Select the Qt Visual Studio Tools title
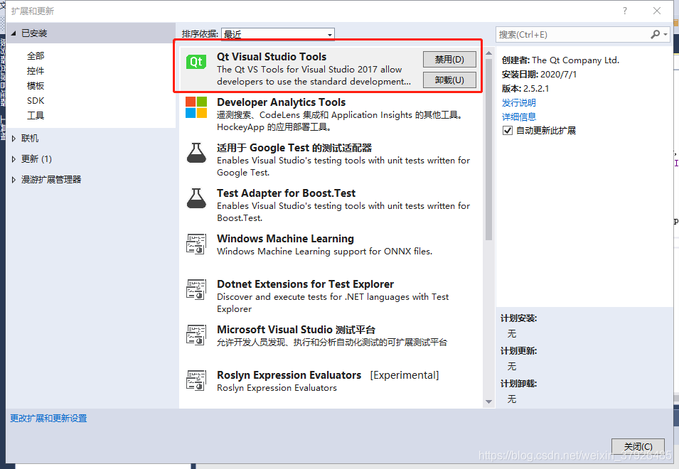 (272, 57)
